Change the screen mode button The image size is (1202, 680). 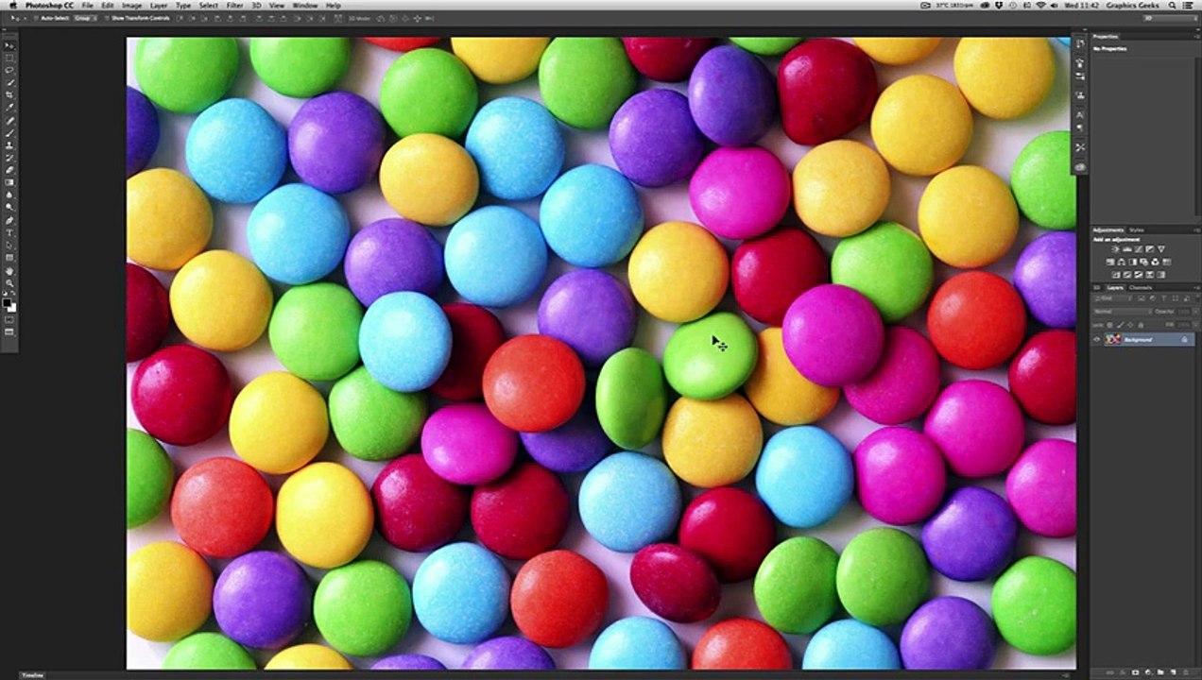(x=9, y=332)
